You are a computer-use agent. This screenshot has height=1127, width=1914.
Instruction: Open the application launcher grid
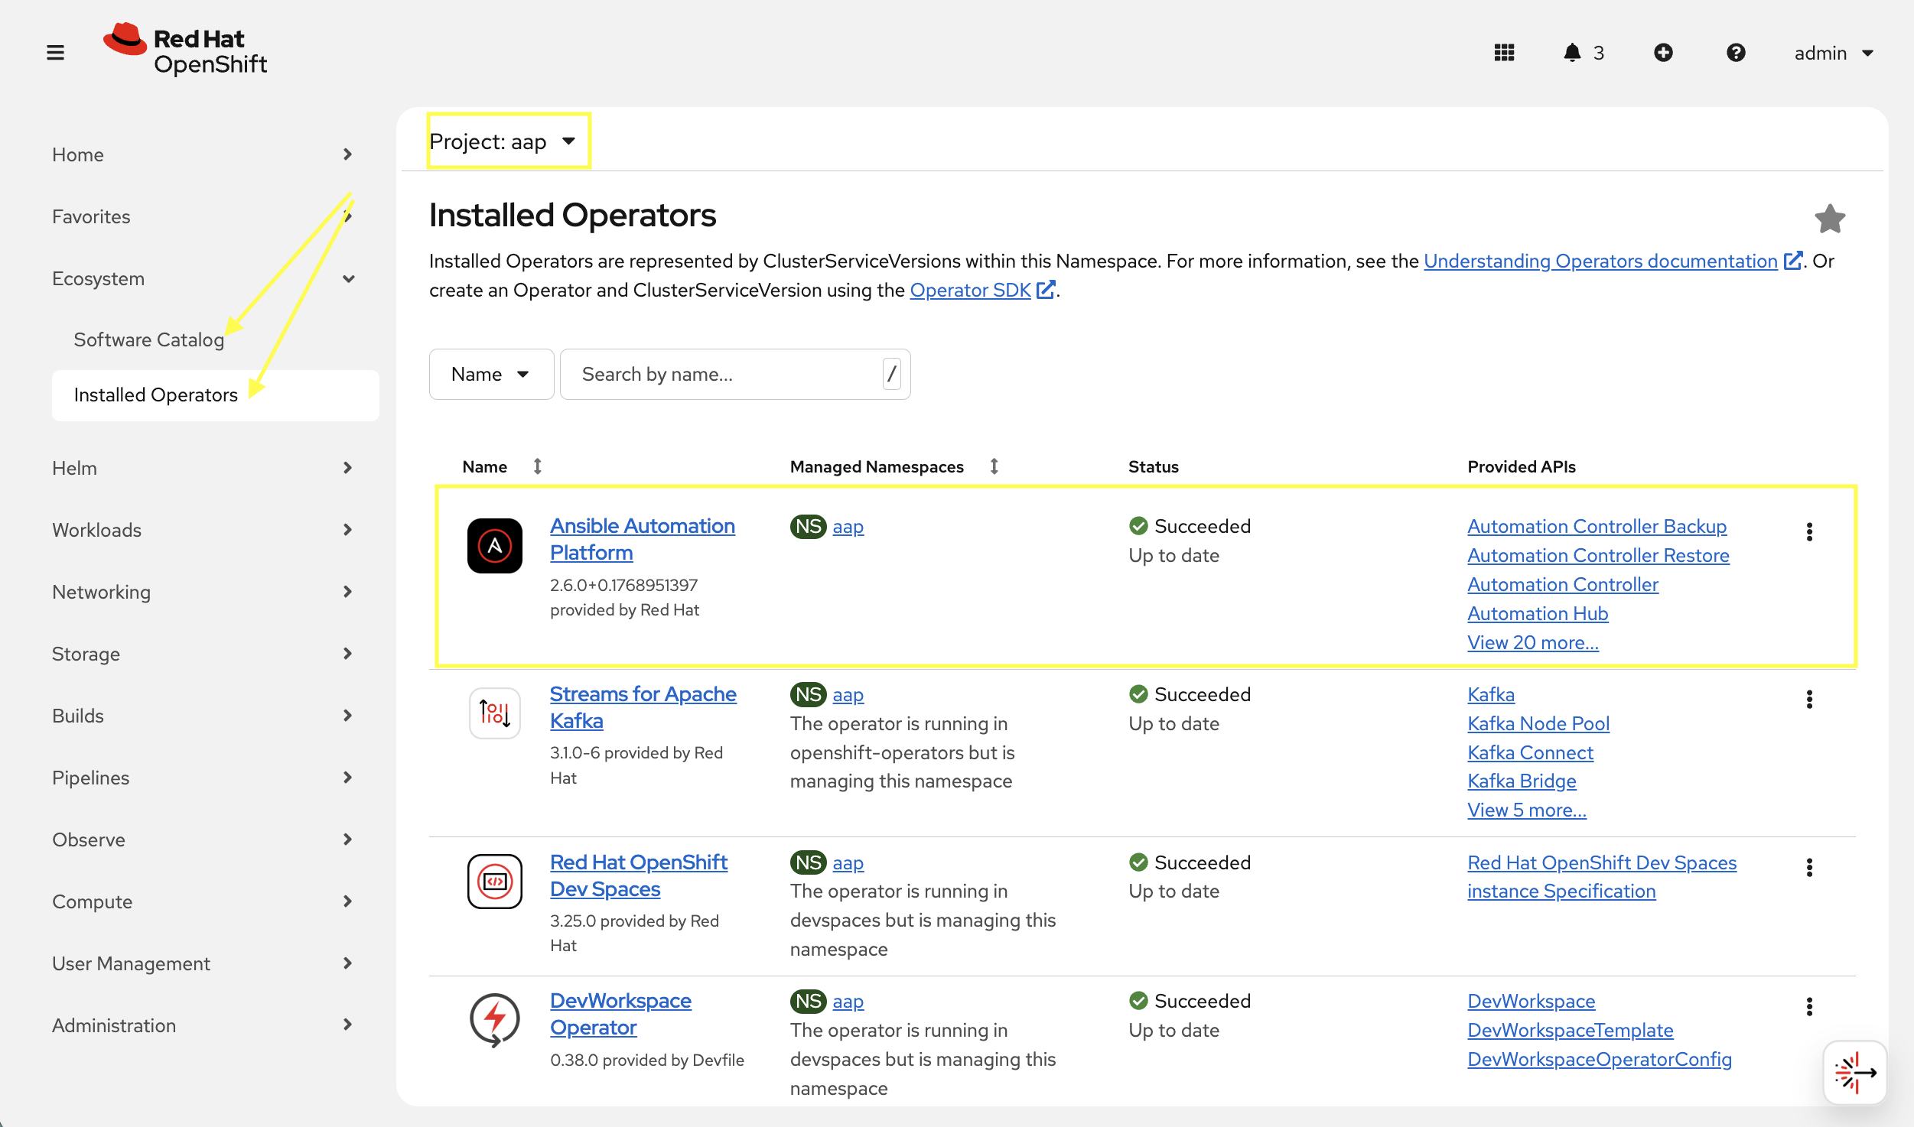point(1504,52)
